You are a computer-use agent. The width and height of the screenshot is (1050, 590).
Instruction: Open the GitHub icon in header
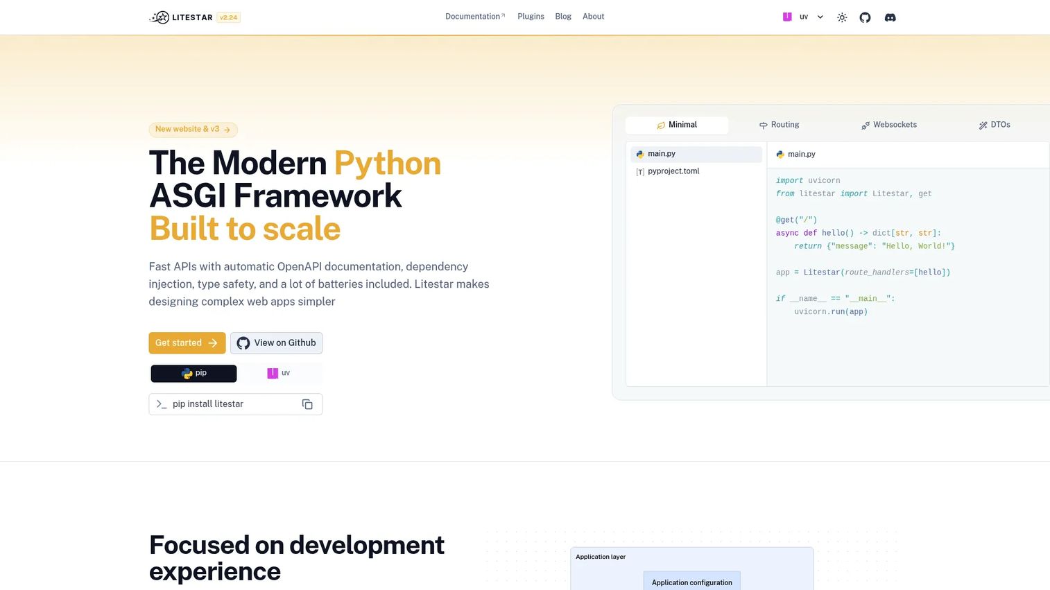pyautogui.click(x=865, y=17)
